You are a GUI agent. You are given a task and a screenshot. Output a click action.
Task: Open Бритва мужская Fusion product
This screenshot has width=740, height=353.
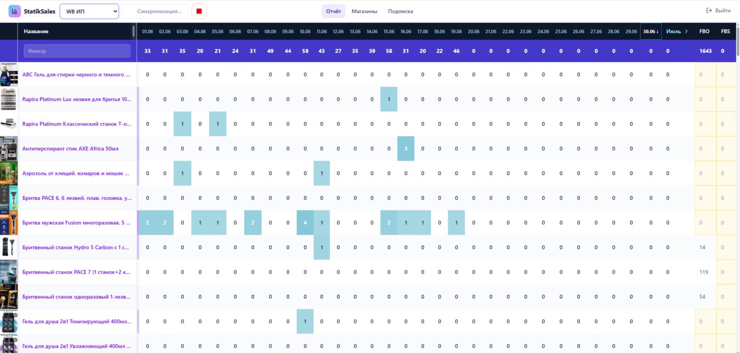(x=76, y=222)
